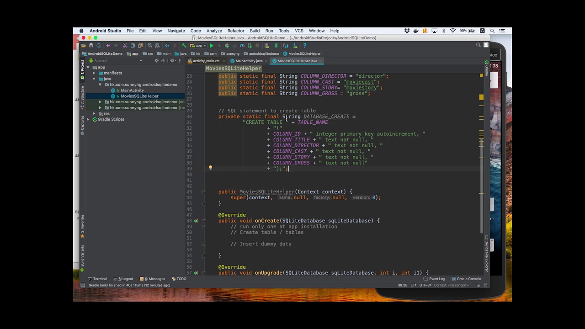
Task: Click the Cut scissors icon
Action: pos(125,46)
